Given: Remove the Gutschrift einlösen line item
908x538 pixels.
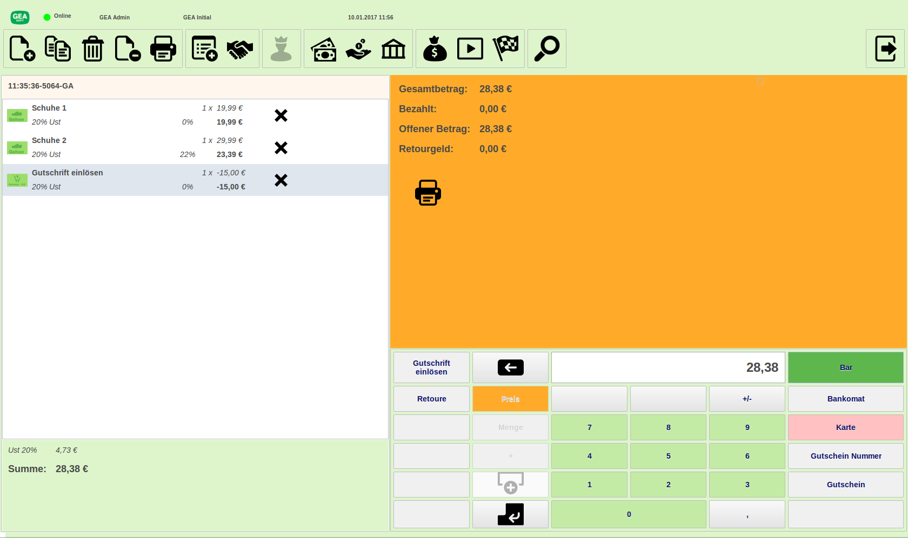Looking at the screenshot, I should pos(281,180).
